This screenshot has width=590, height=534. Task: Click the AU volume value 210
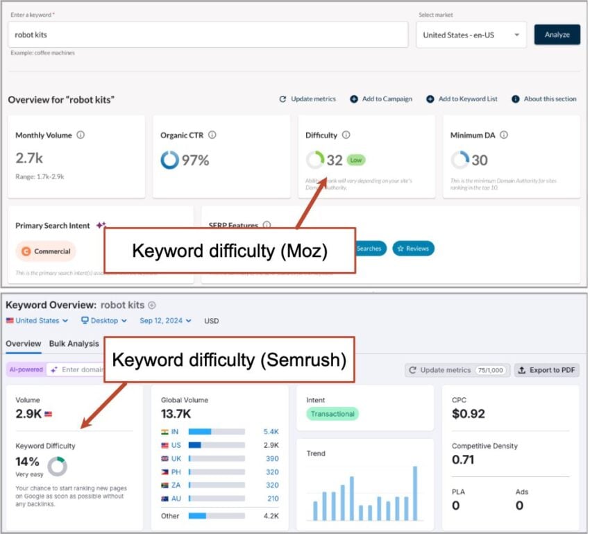[x=273, y=499]
